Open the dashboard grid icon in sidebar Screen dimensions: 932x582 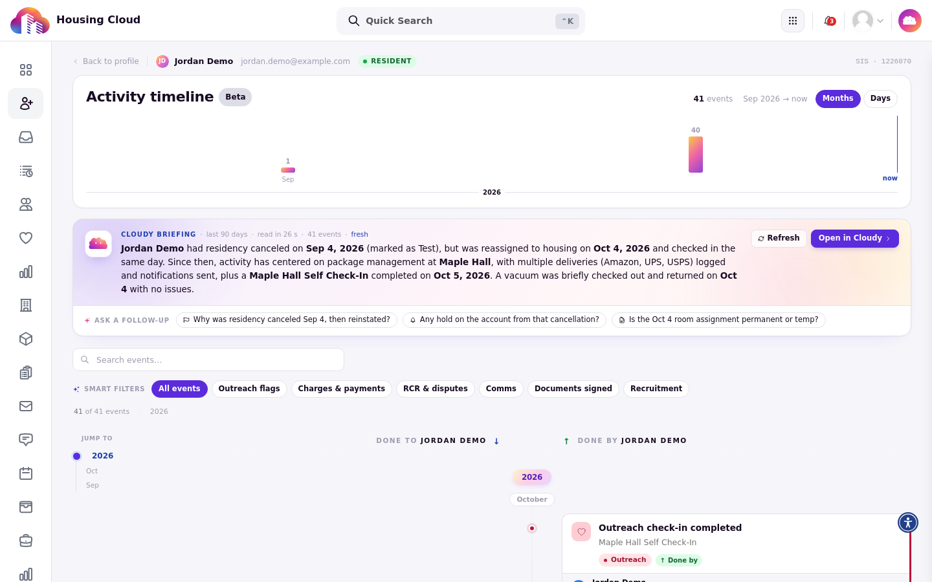26,70
